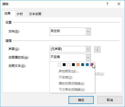Select 不变暗(D) menu entry
The image size is (125, 107).
pos(72,77)
